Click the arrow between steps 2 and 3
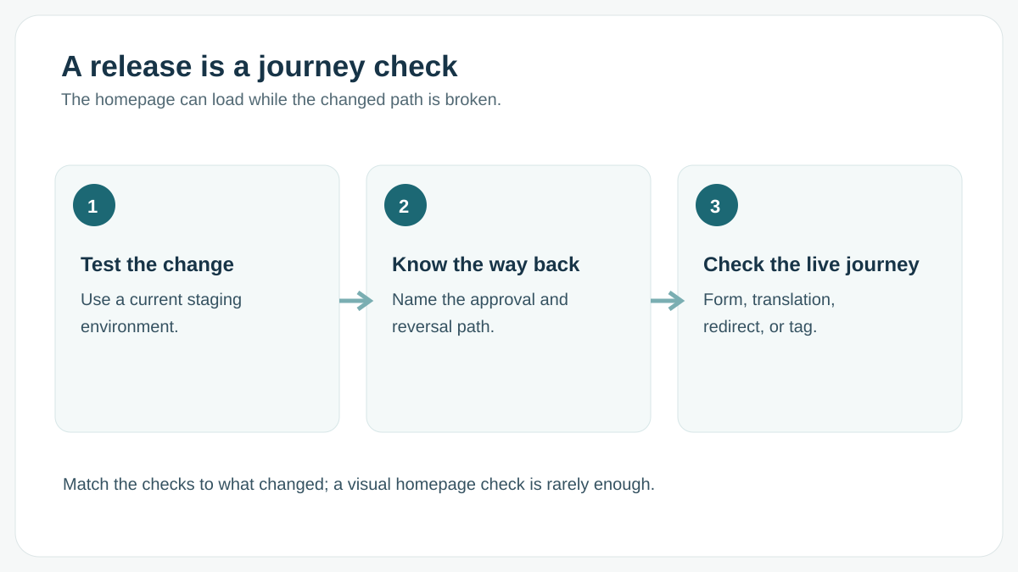The width and height of the screenshot is (1018, 572). [668, 301]
